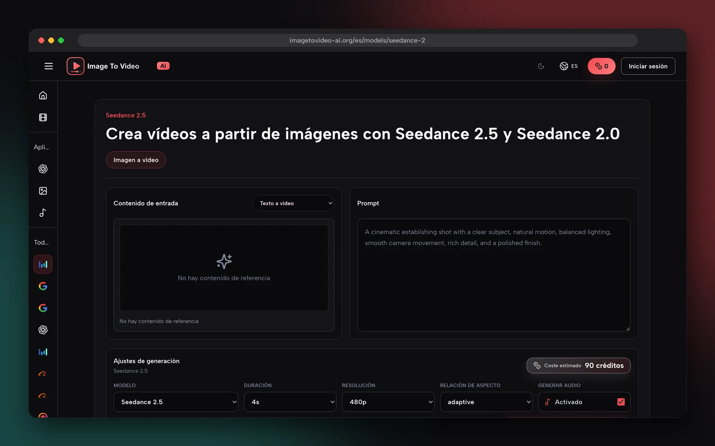The image size is (715, 446).
Task: Open the aspect ratio dropdown showing adaptive
Action: pos(486,402)
